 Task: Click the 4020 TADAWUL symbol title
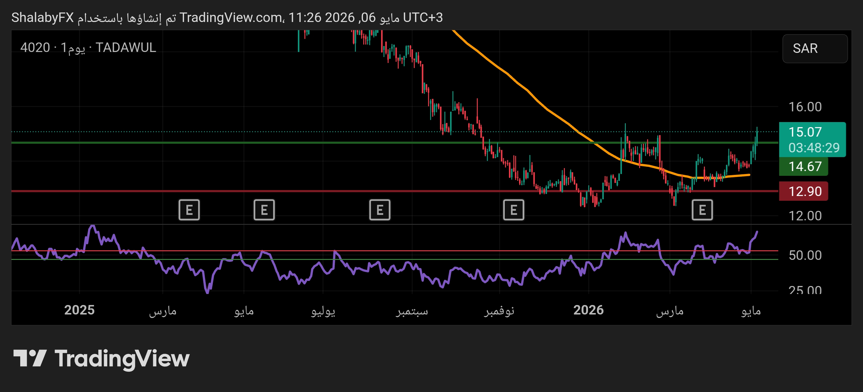point(88,48)
